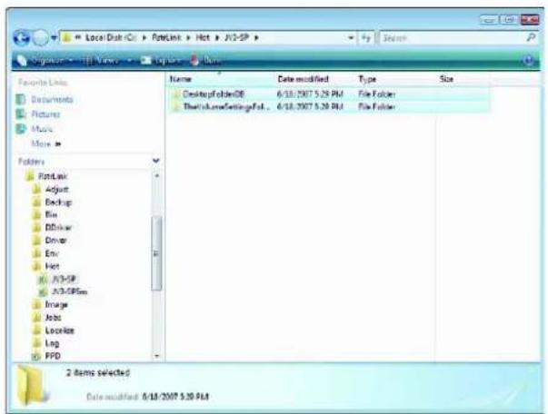The width and height of the screenshot is (548, 414).
Task: Click the folder tree scrollbar thumb
Action: tap(156, 253)
